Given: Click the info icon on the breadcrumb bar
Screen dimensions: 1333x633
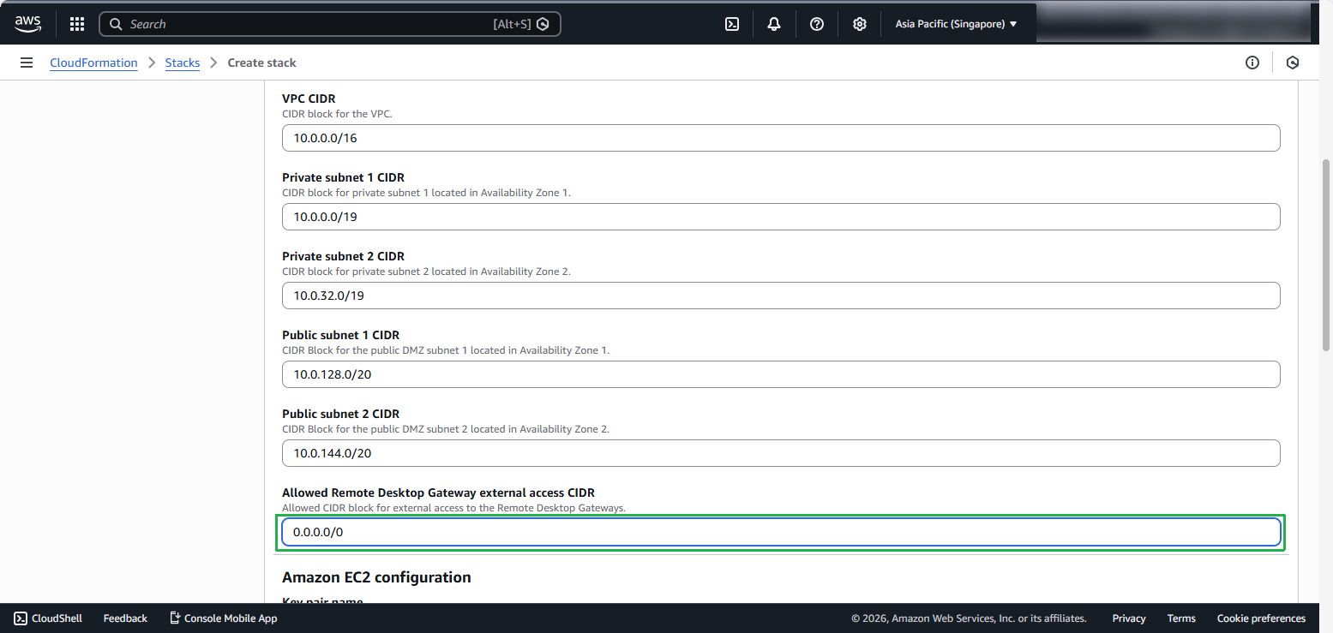Looking at the screenshot, I should coord(1252,62).
